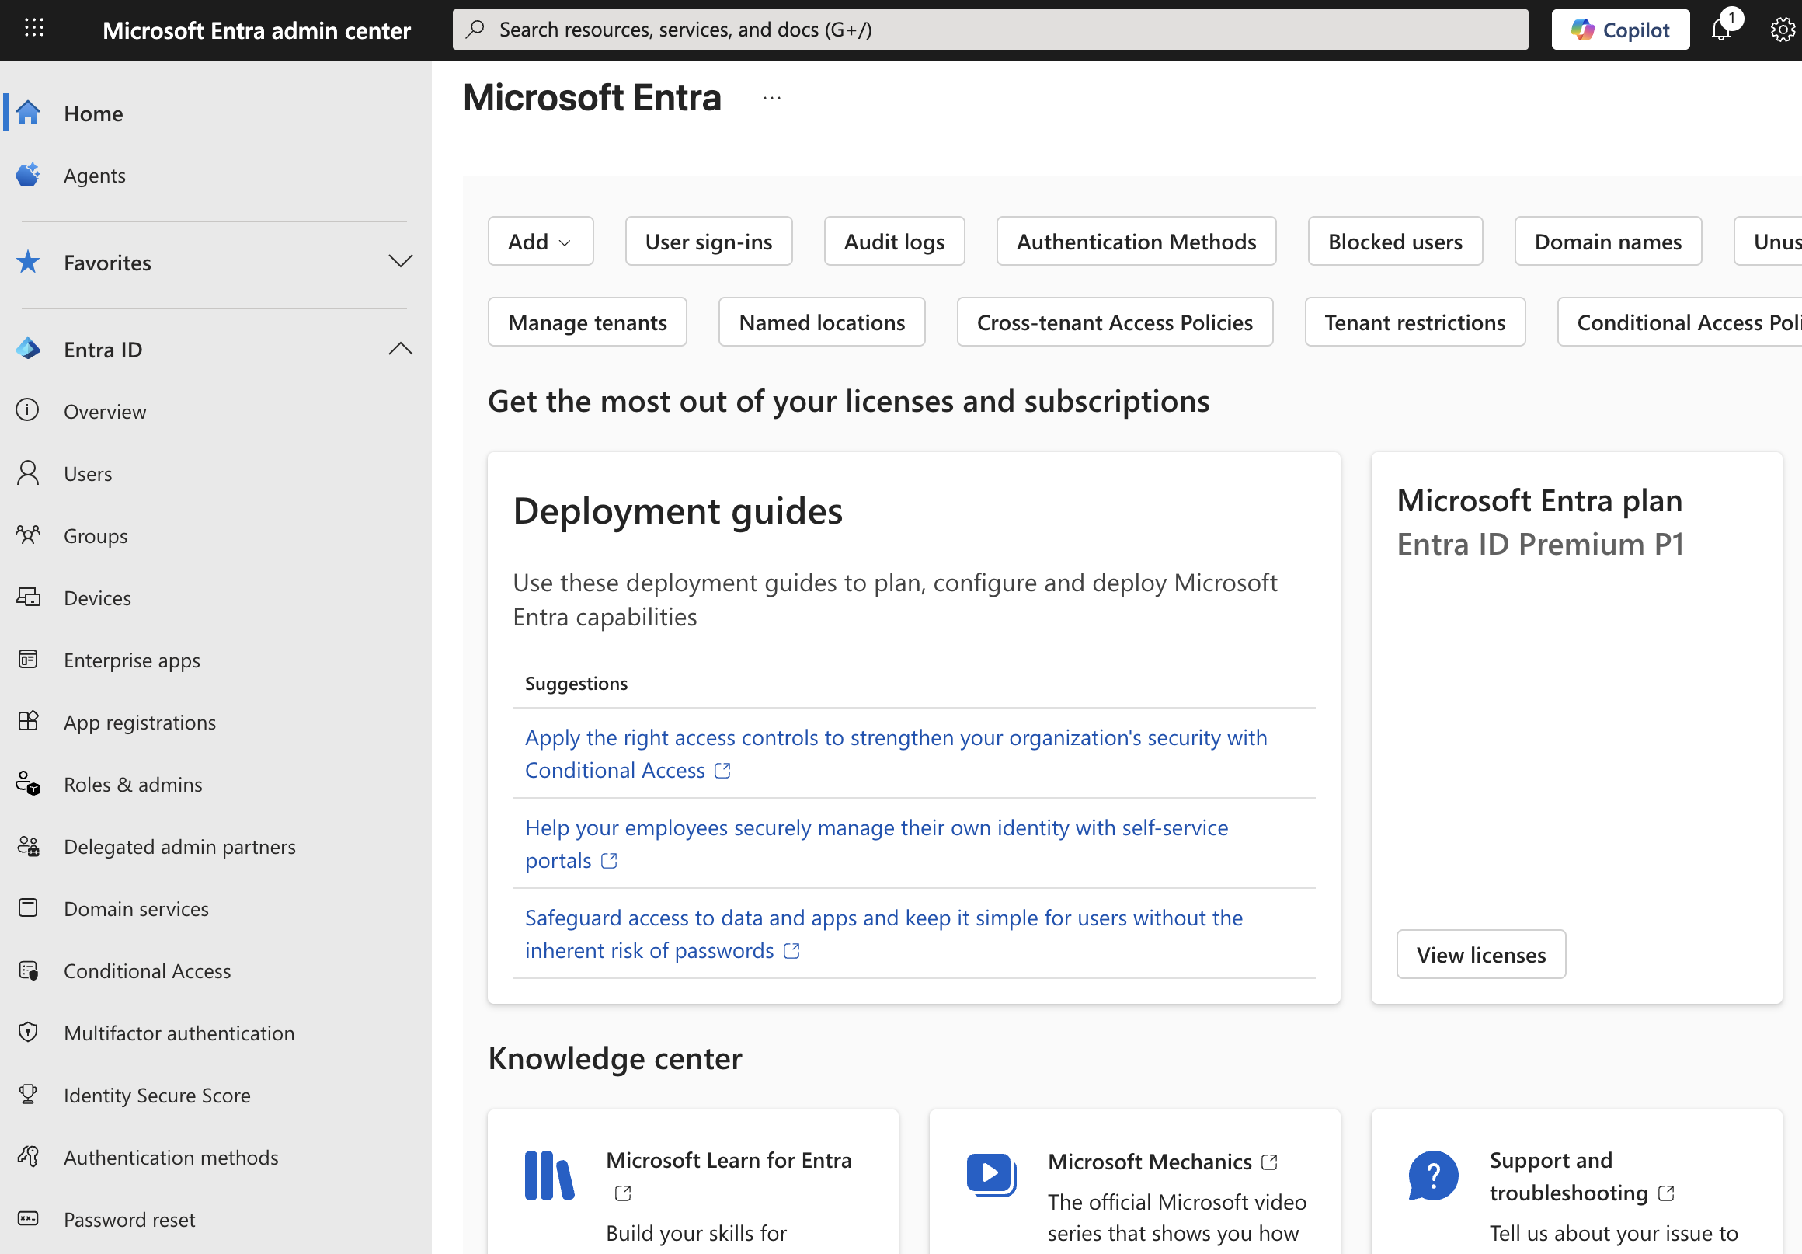This screenshot has width=1802, height=1254.
Task: Open the app launcher waffle icon
Action: coord(33,29)
